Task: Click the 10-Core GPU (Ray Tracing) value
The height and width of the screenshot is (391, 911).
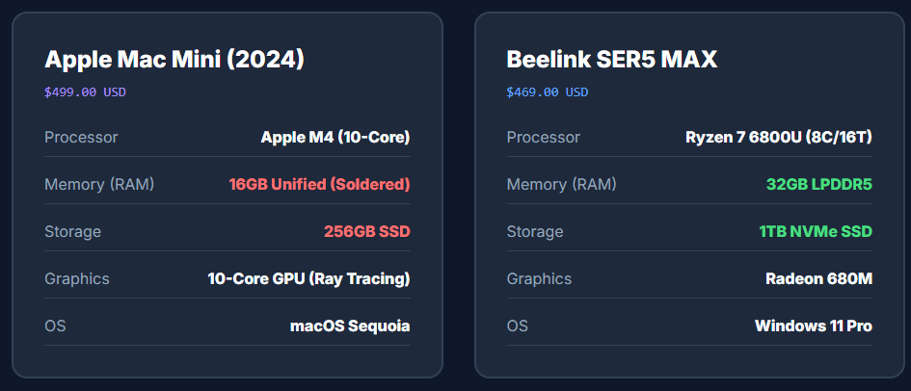Action: coord(308,278)
